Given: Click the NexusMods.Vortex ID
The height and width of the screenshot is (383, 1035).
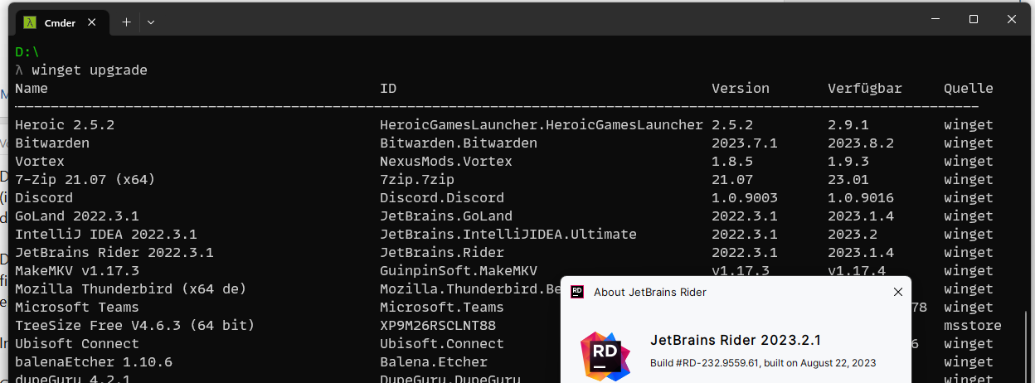Looking at the screenshot, I should (x=446, y=162).
